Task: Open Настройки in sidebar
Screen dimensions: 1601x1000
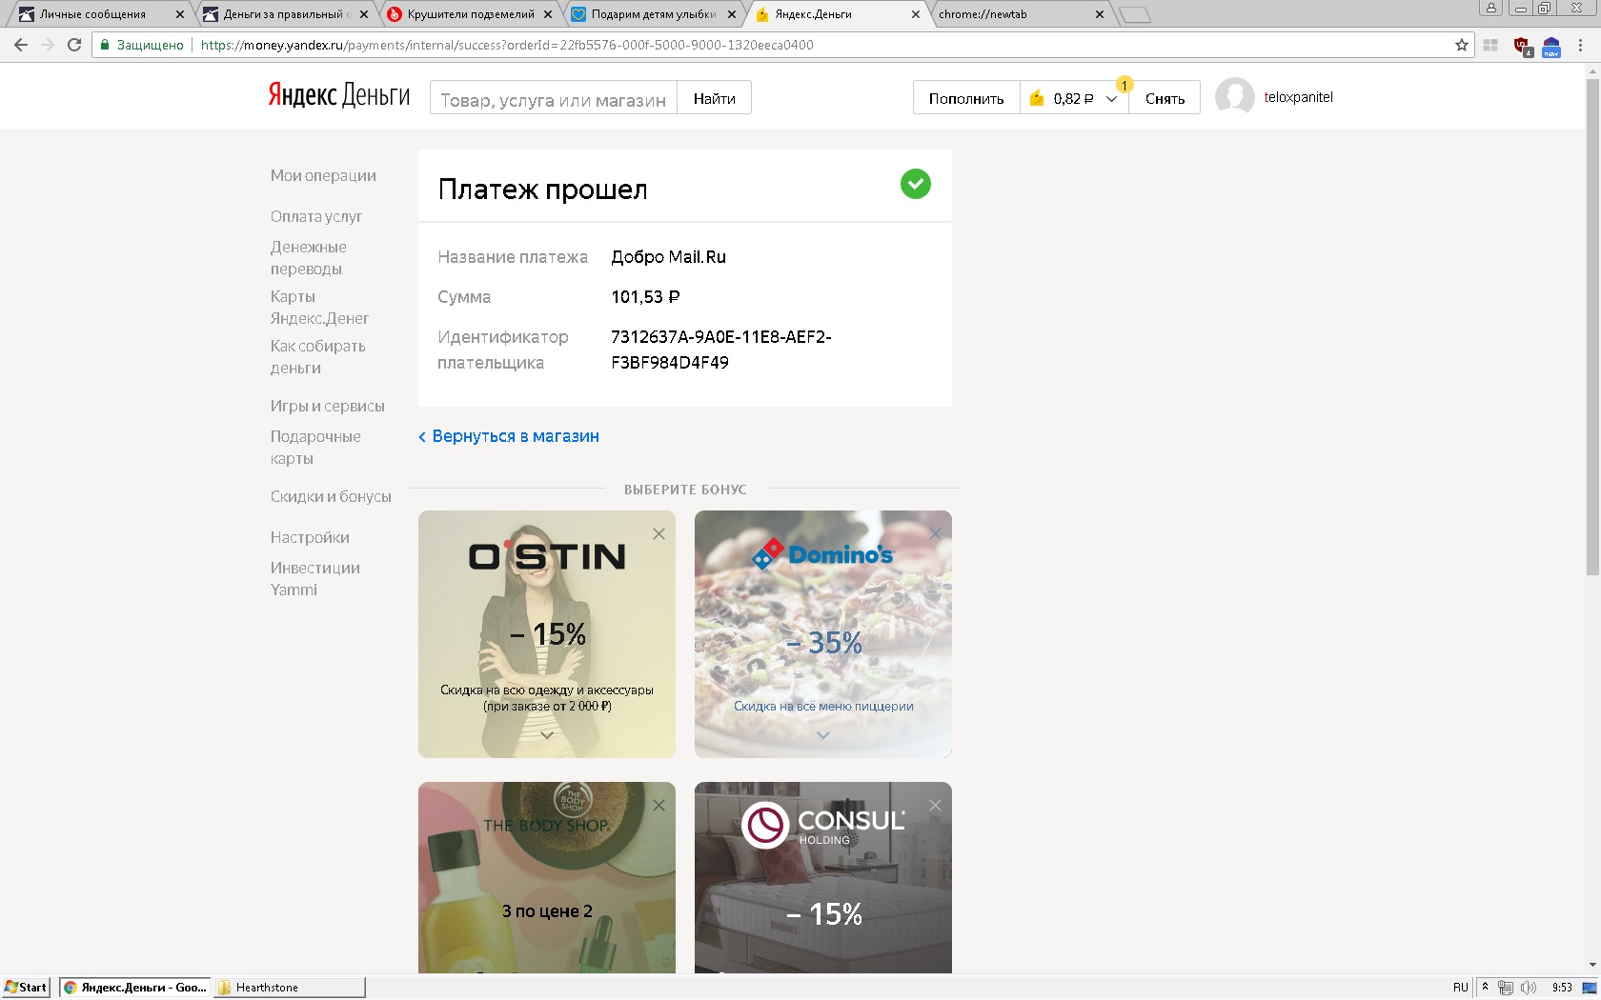Action: click(x=310, y=537)
